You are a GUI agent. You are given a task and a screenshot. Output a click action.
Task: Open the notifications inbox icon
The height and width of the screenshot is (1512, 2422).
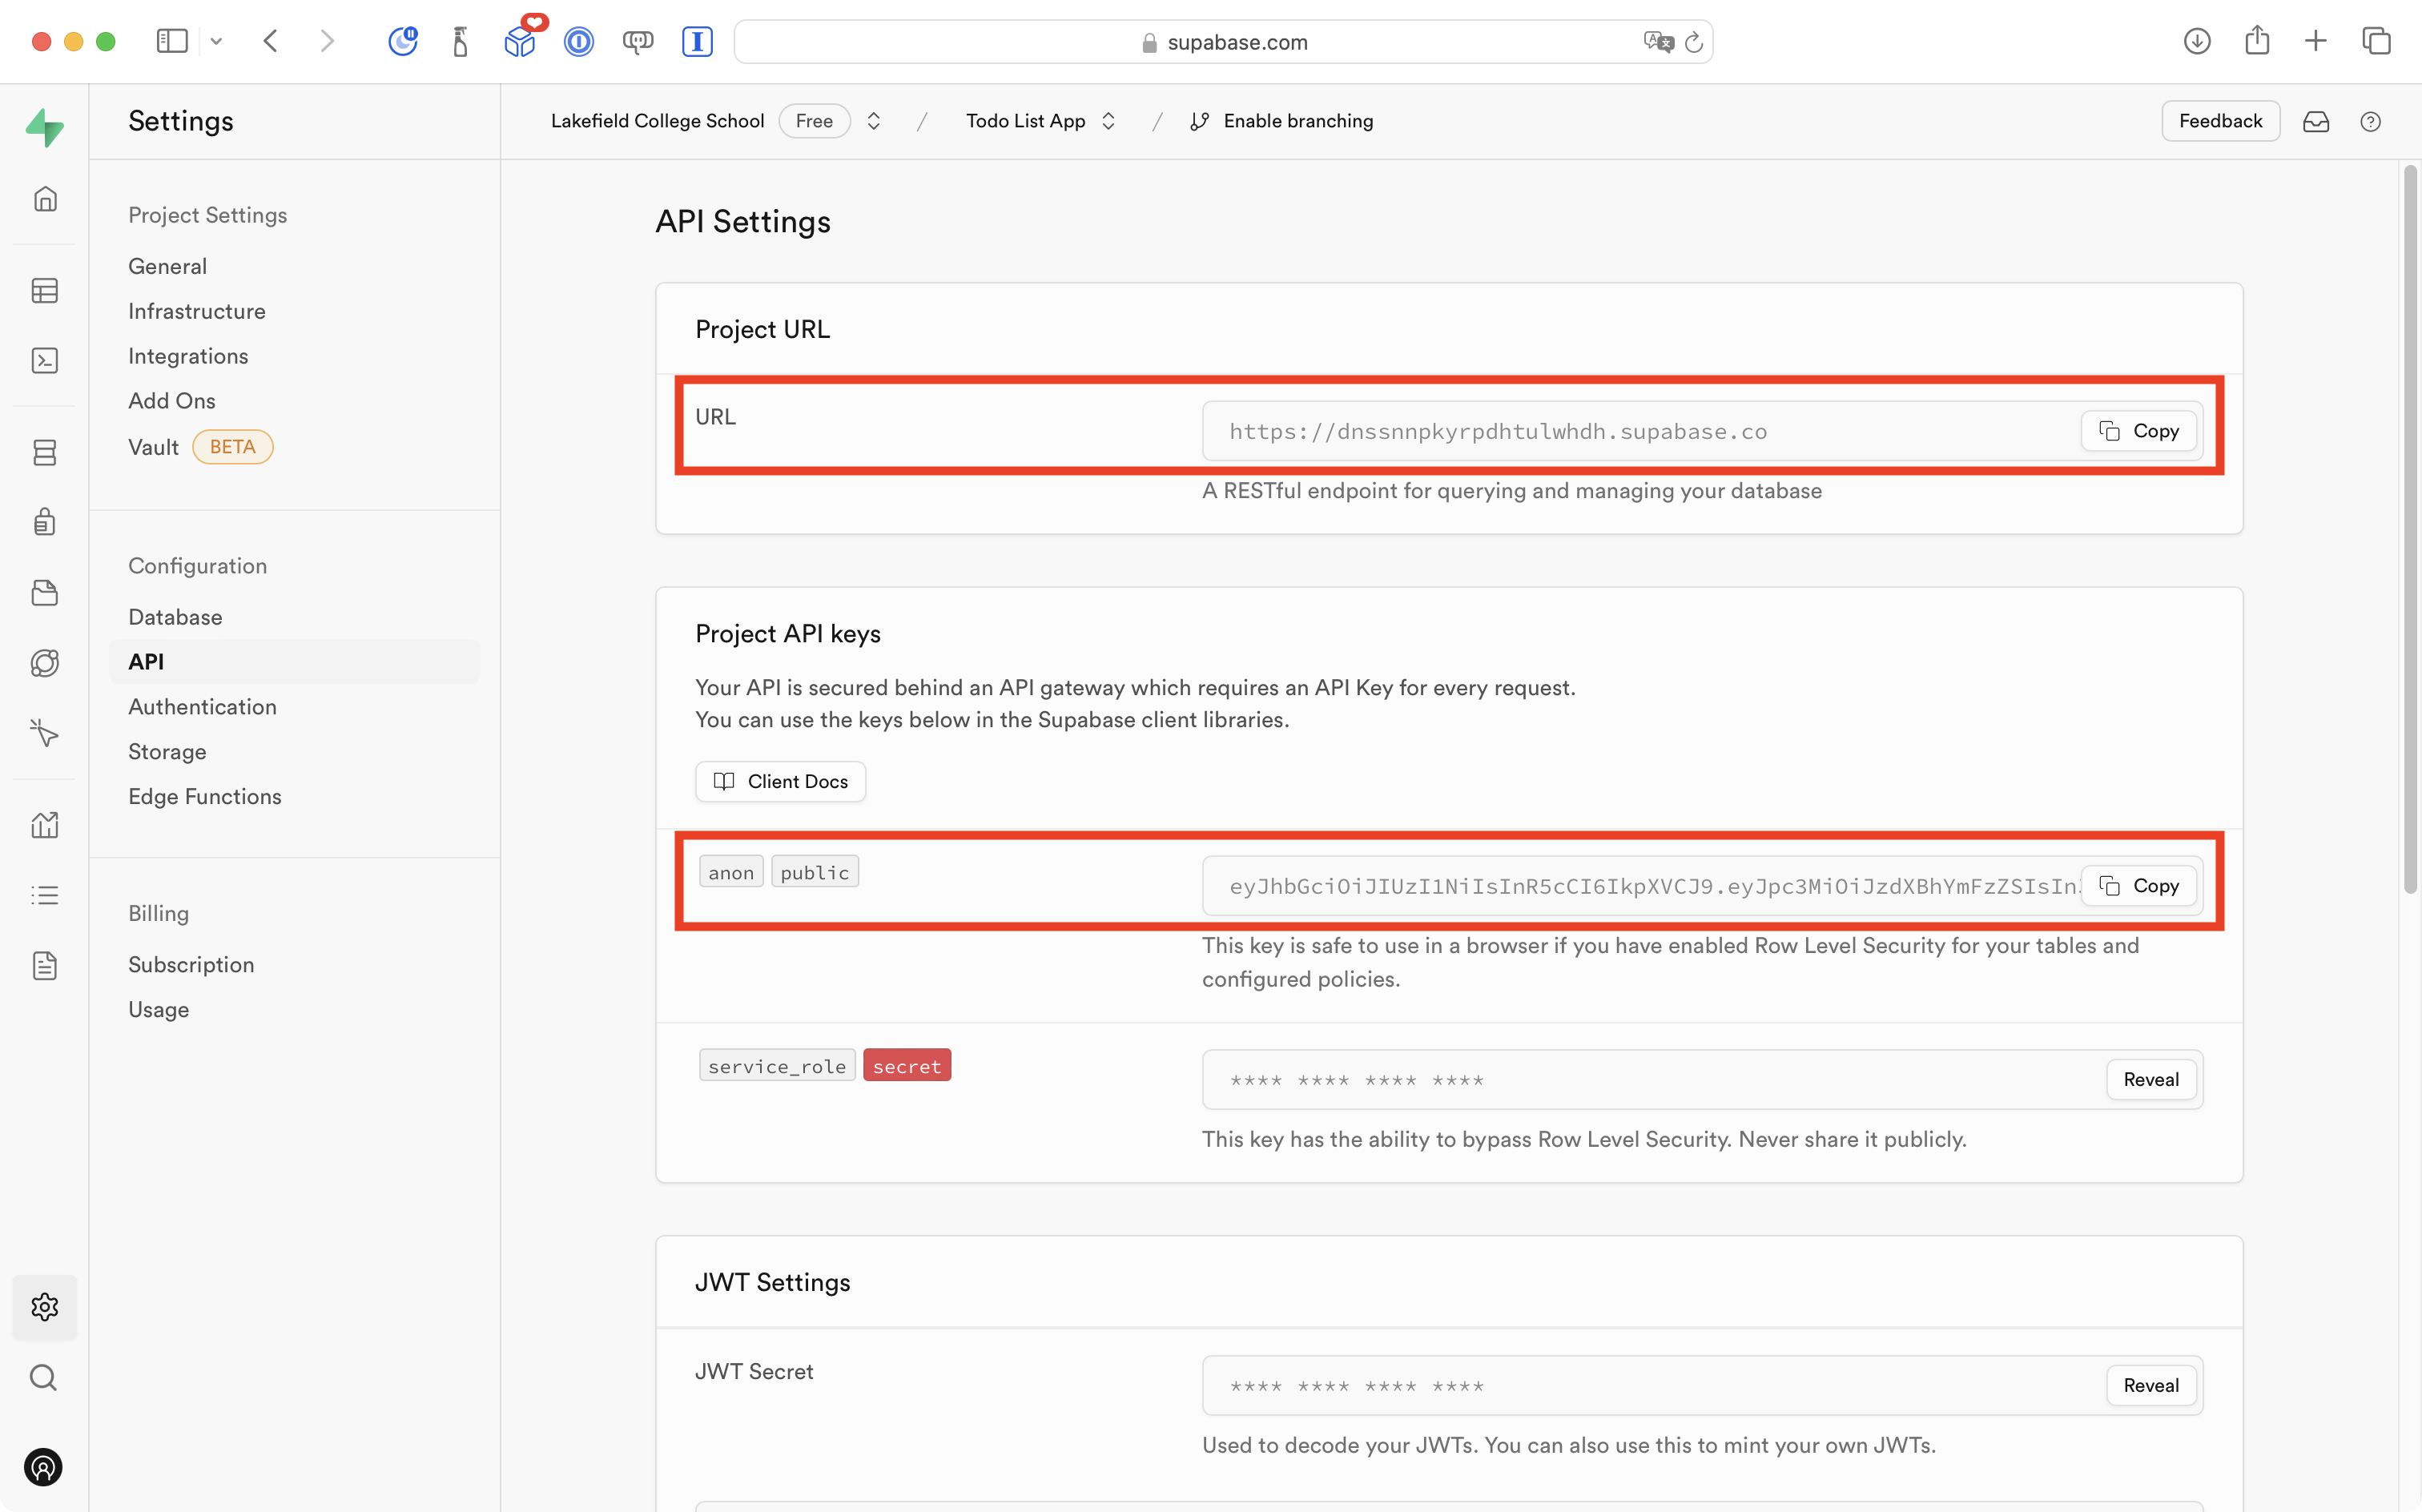point(2316,122)
